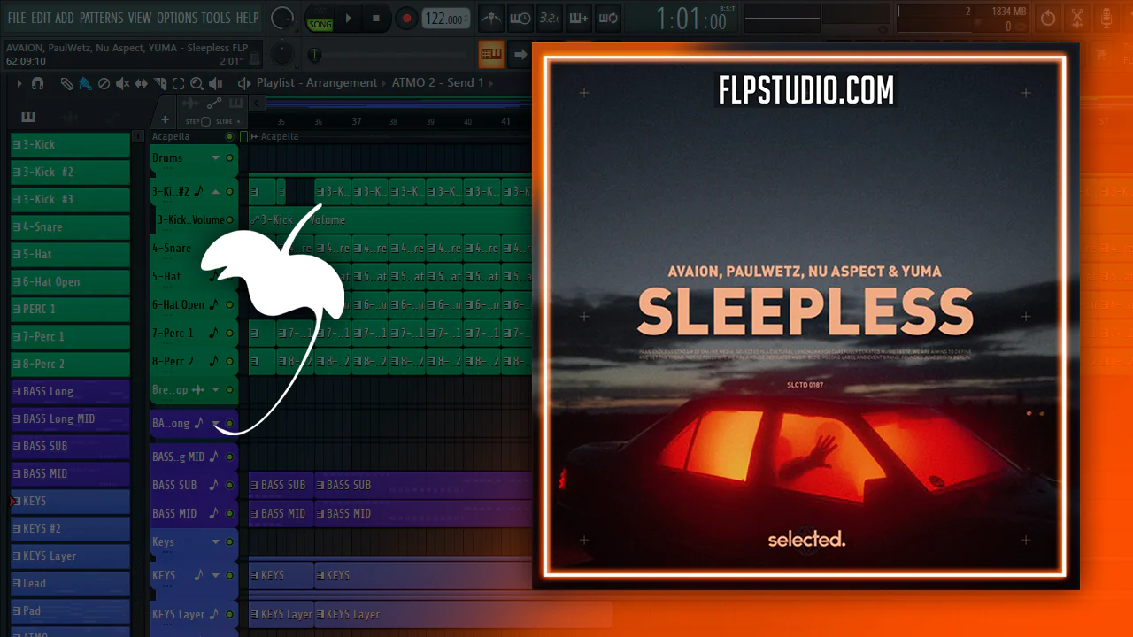Click the song position slider handle
This screenshot has width=1133, height=637.
pos(313,55)
